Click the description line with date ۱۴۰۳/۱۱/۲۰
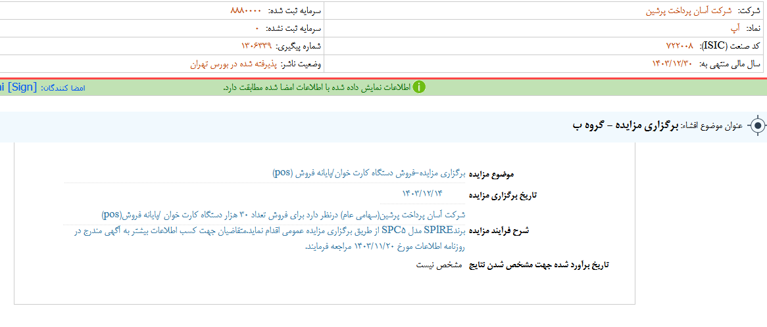The image size is (767, 327). click(385, 247)
